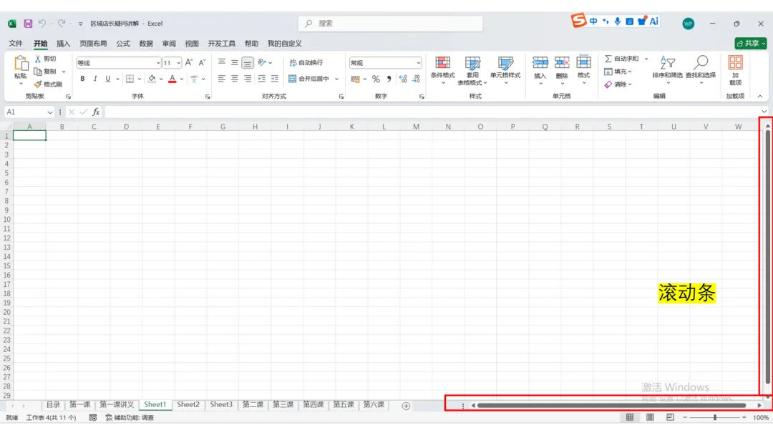
Task: Click the zoom slider handle
Action: [715, 417]
